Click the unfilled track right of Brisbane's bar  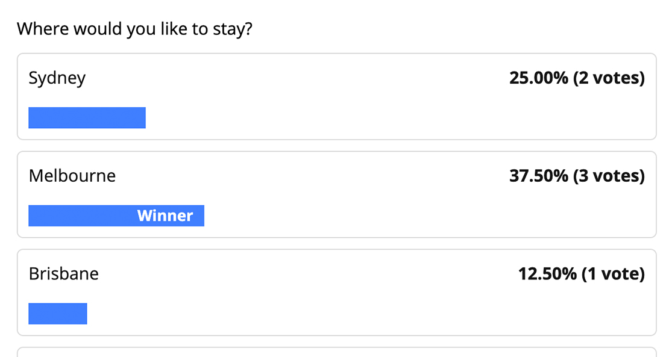coord(362,314)
